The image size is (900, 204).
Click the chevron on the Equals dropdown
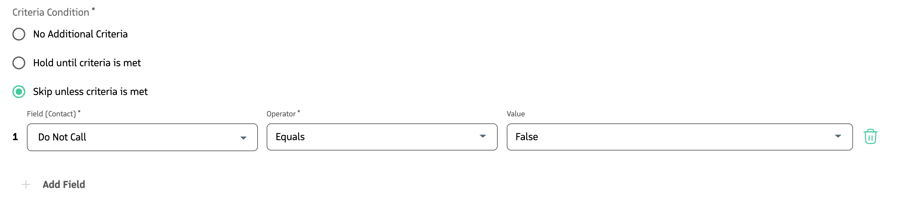(x=484, y=137)
